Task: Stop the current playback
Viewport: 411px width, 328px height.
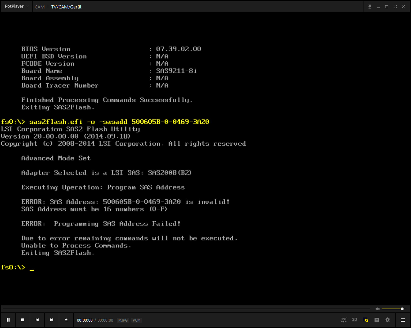Action: 23,320
